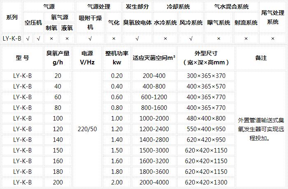The height and width of the screenshot is (189, 288).
Task: Click the cross mark under 曝气系统
Action: [x=218, y=39]
